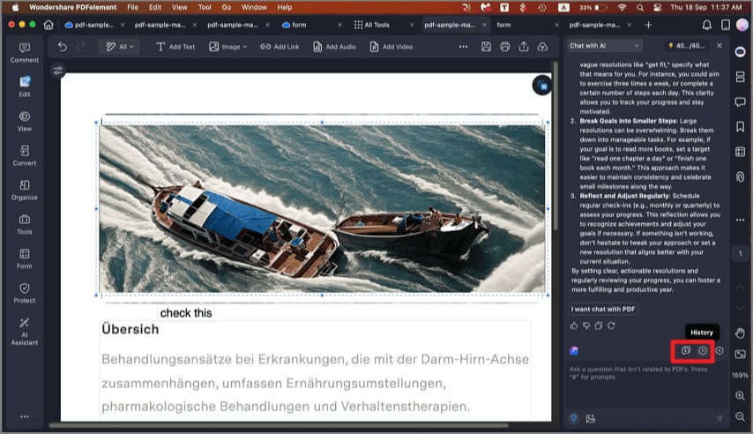Click the I want chat with PDF button

[x=603, y=309]
